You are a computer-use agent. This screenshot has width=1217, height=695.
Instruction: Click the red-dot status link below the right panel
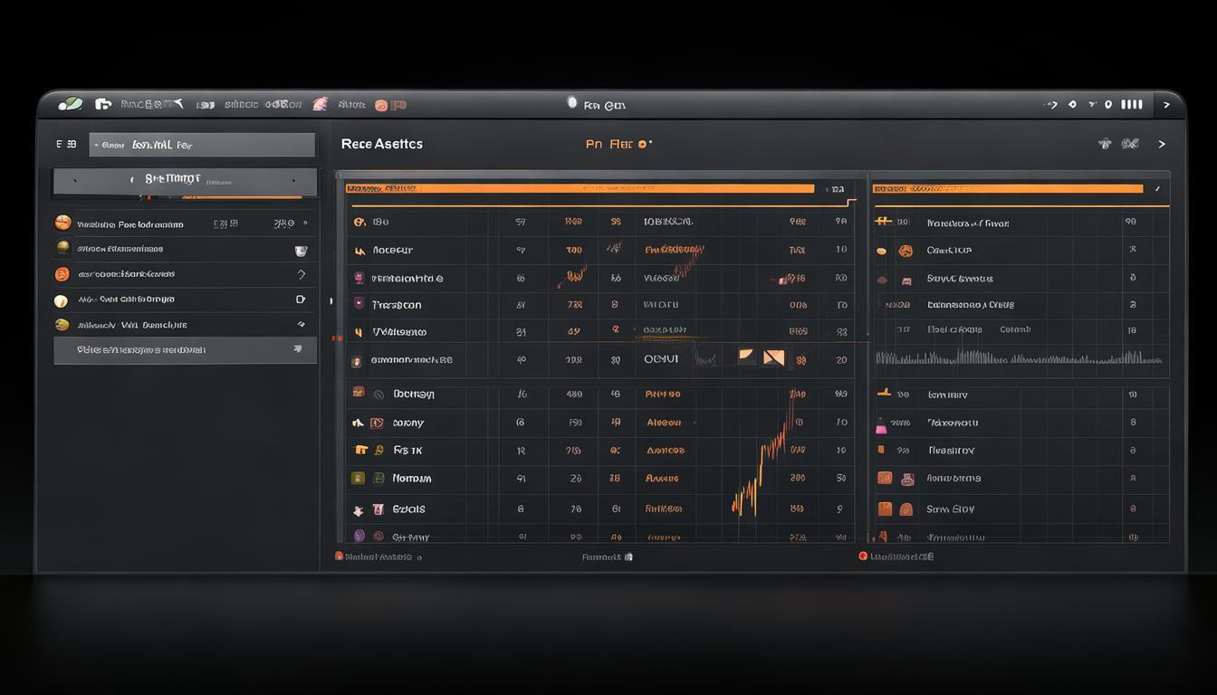tap(896, 557)
